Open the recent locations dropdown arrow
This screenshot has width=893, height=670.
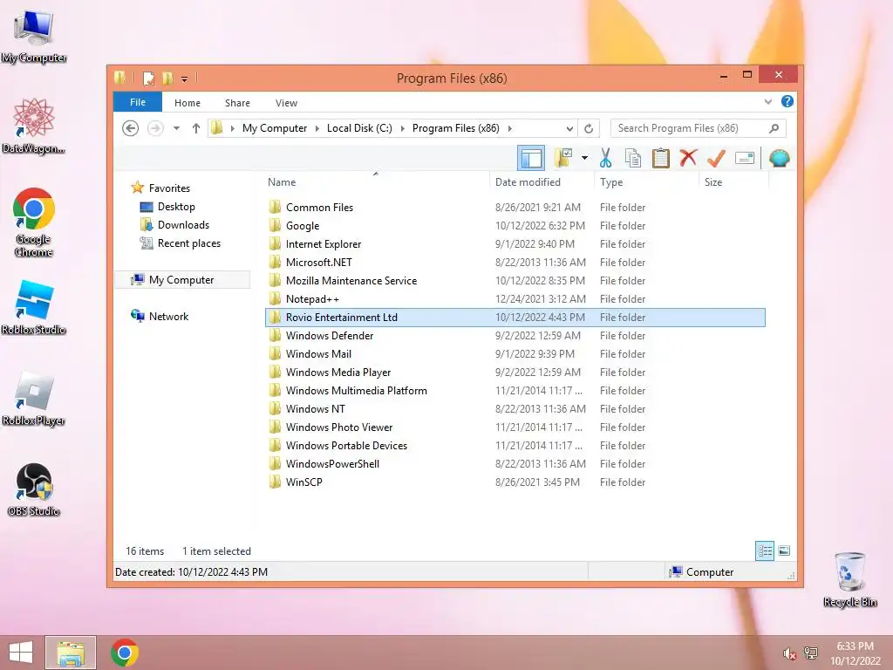(x=176, y=128)
